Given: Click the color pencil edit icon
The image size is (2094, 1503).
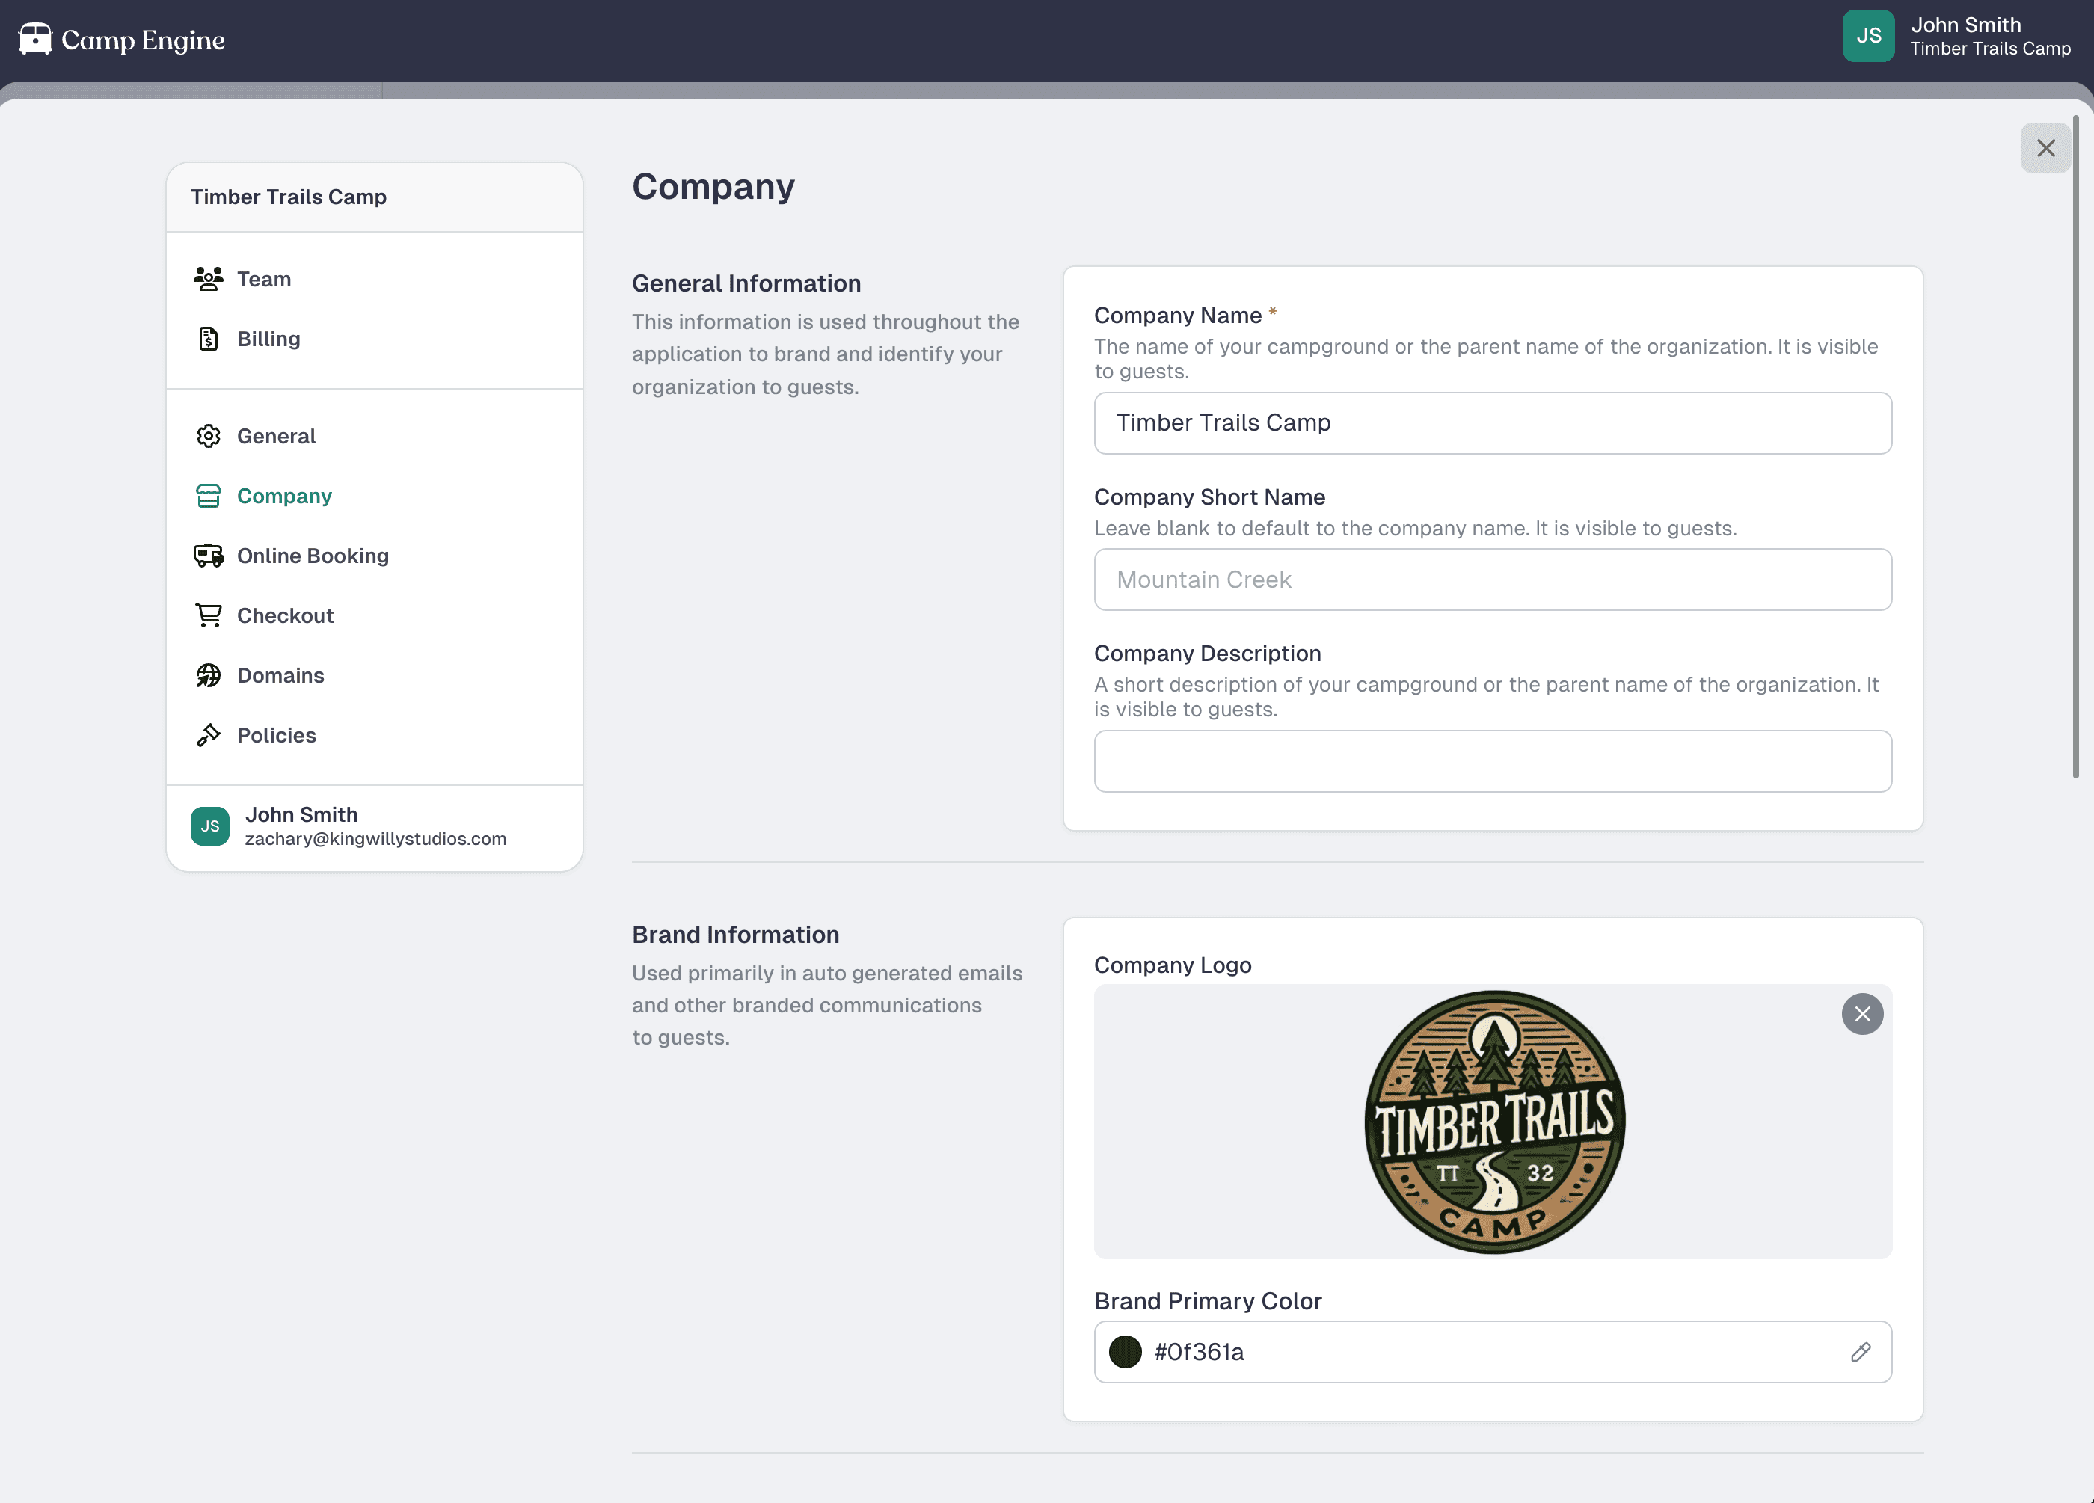Looking at the screenshot, I should pos(1861,1352).
